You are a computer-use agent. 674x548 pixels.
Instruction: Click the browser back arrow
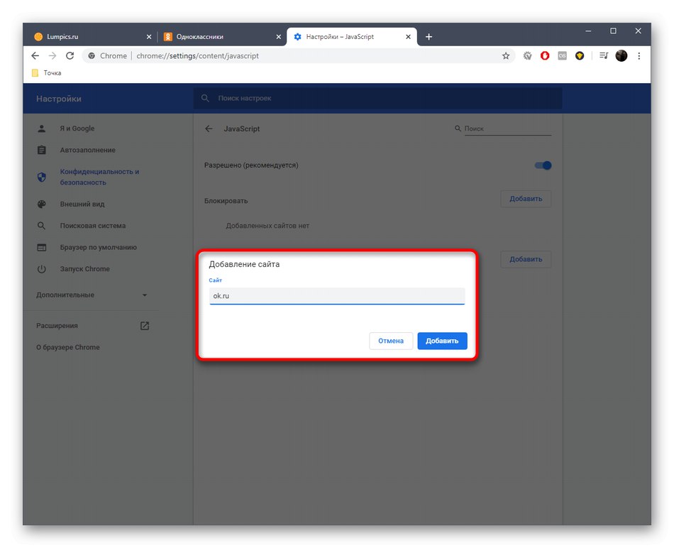tap(35, 55)
